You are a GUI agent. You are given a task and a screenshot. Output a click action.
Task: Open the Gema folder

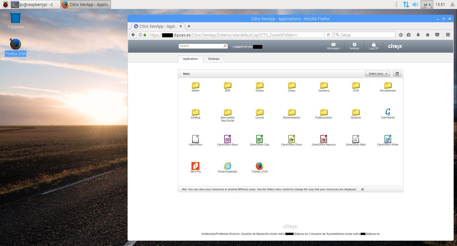pos(292,87)
